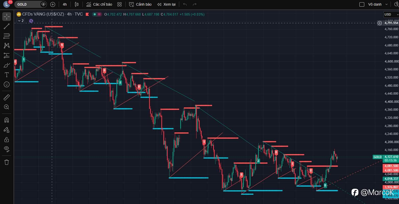
Task: Click the 4,018.337 price label
Action: coord(391,179)
